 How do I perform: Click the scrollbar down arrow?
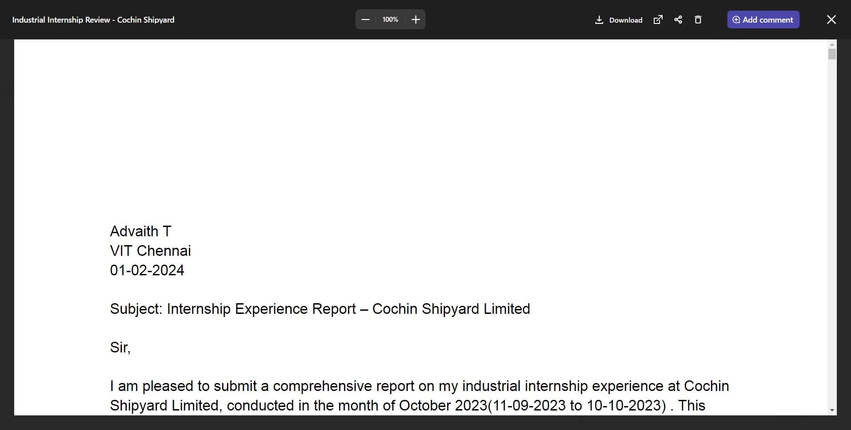coord(832,410)
